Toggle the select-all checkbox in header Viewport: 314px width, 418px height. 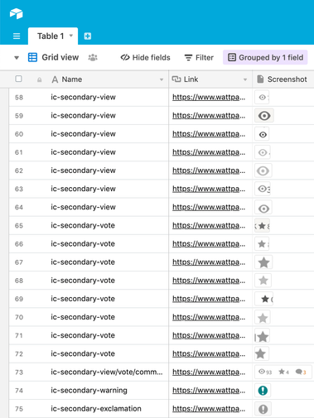point(18,79)
